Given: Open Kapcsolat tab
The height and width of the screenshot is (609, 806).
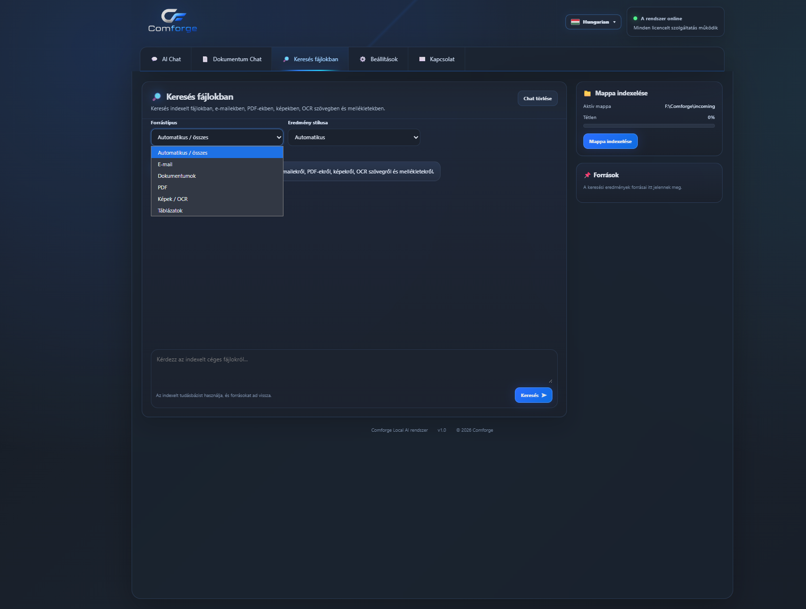Looking at the screenshot, I should 436,59.
